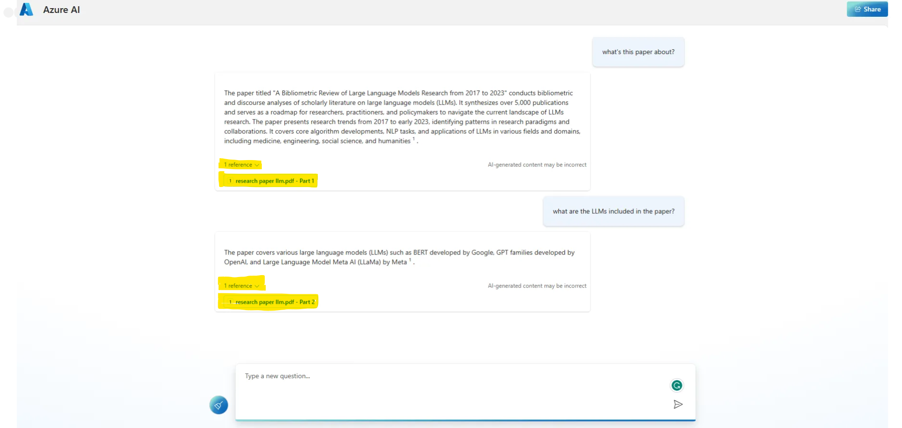Click 'AI-generated content may be incorrect' under first answer

click(537, 165)
